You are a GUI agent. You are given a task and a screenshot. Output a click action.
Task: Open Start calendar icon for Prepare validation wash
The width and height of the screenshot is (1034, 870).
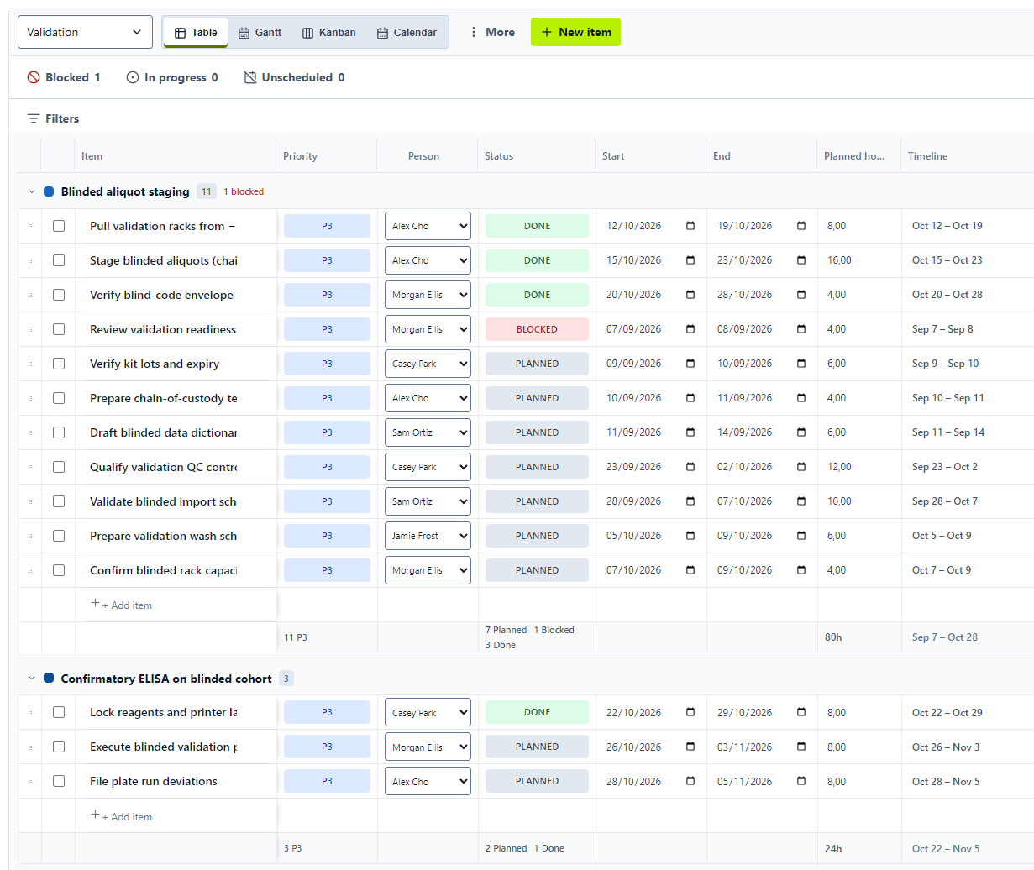click(690, 536)
